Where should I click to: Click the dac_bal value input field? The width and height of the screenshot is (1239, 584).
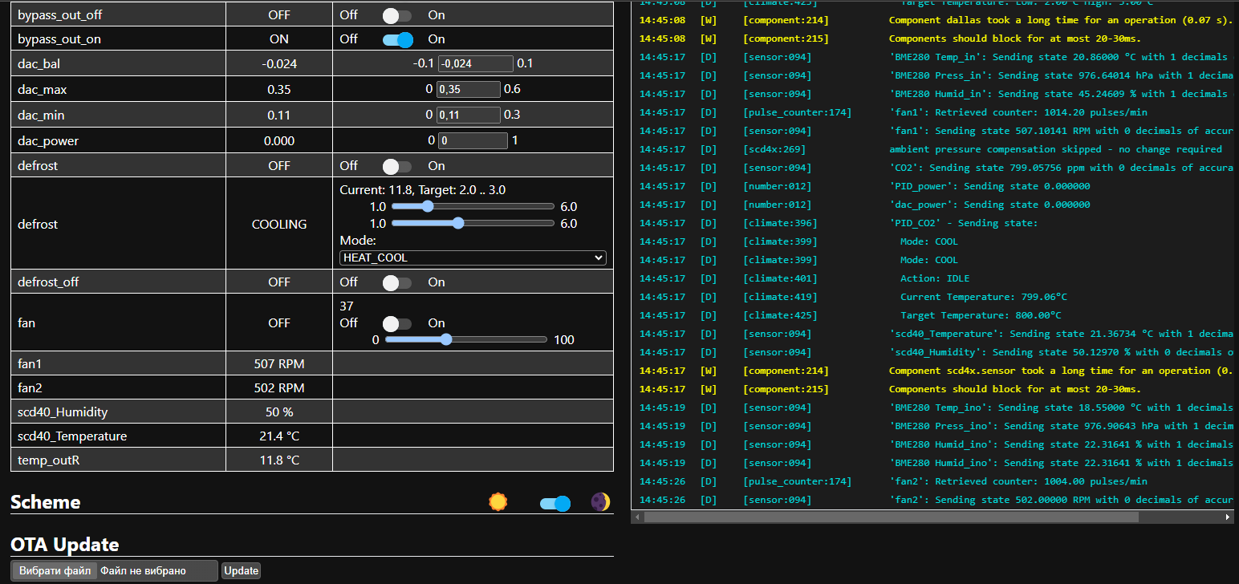click(x=476, y=64)
